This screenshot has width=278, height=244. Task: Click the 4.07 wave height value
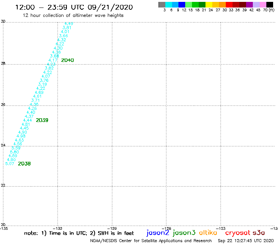[46, 76]
